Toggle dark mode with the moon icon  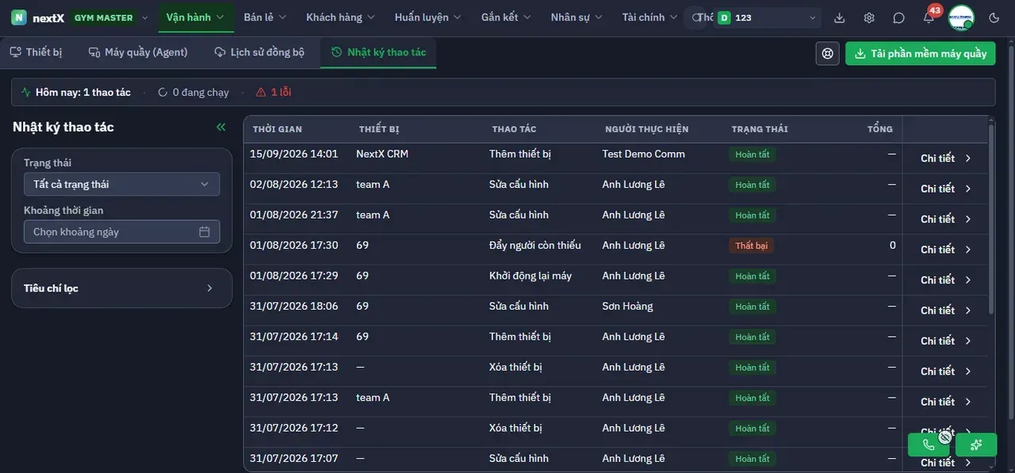994,17
